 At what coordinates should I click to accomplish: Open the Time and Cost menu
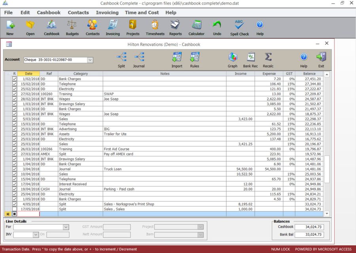click(142, 13)
